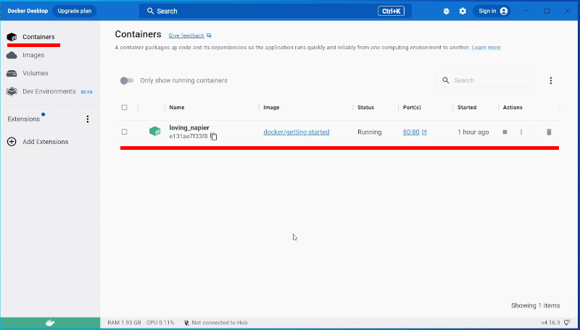
Task: Focus the top Search bar
Action: click(275, 11)
